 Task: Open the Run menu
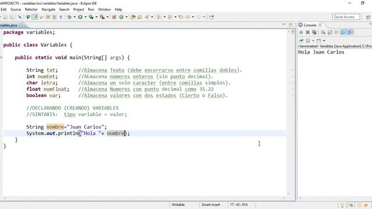(91, 9)
